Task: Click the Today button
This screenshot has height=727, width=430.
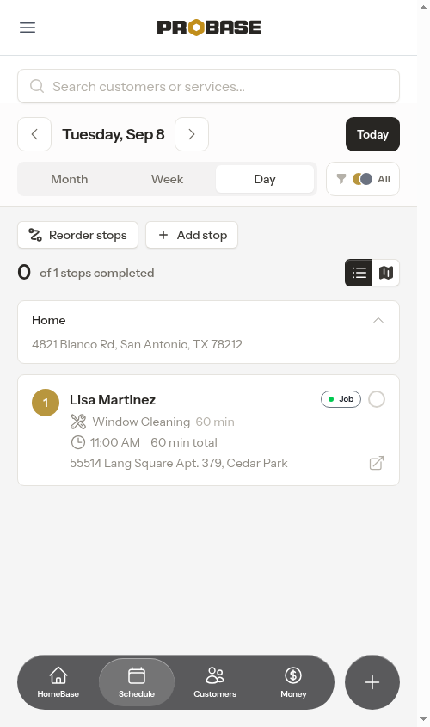Action: click(x=372, y=134)
